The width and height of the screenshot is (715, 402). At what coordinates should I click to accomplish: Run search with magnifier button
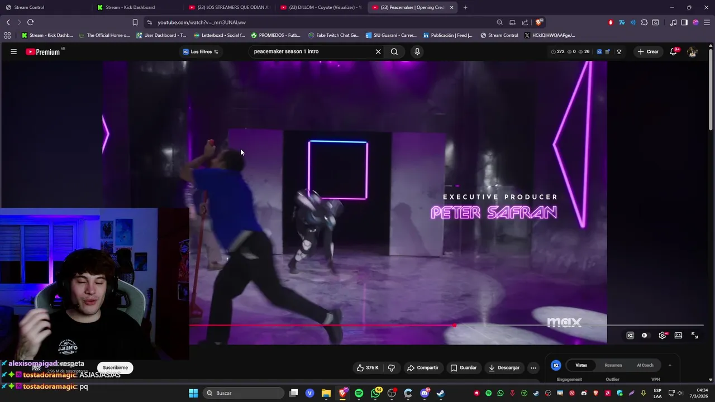(394, 51)
